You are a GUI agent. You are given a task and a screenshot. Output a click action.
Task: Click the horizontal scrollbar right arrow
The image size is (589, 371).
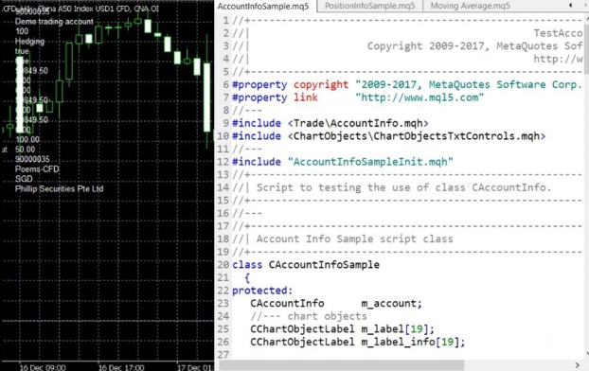tap(578, 365)
